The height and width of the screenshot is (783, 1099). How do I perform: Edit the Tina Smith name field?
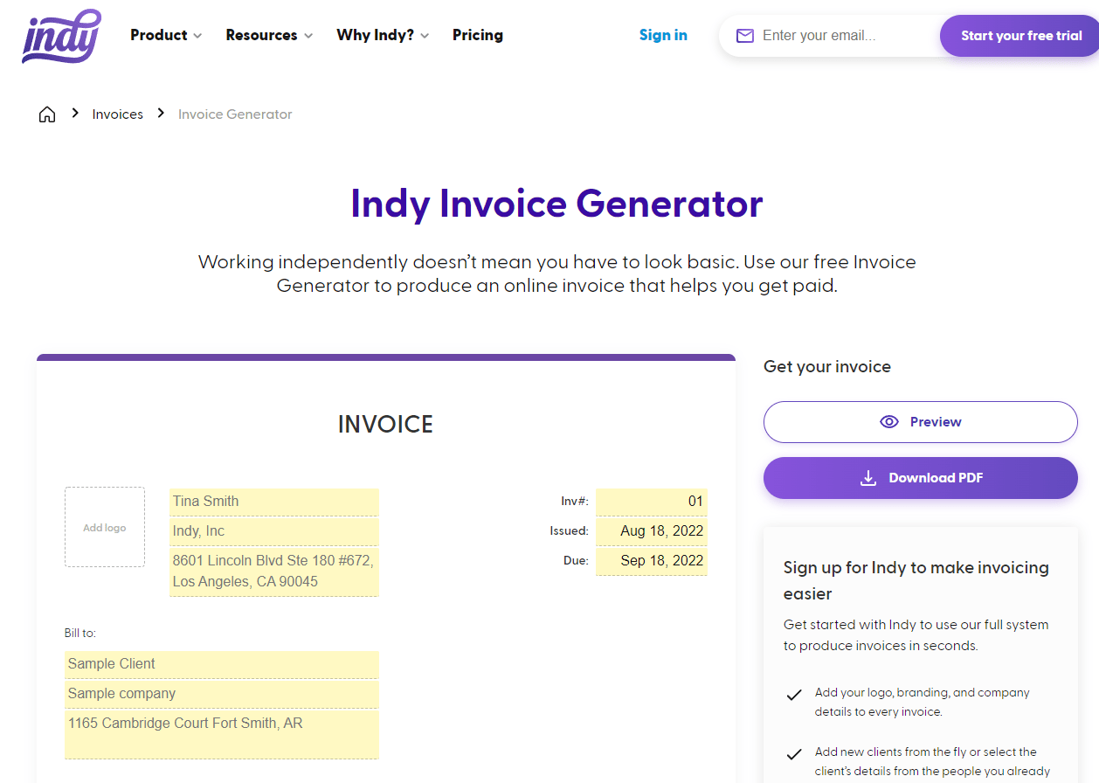click(x=273, y=502)
